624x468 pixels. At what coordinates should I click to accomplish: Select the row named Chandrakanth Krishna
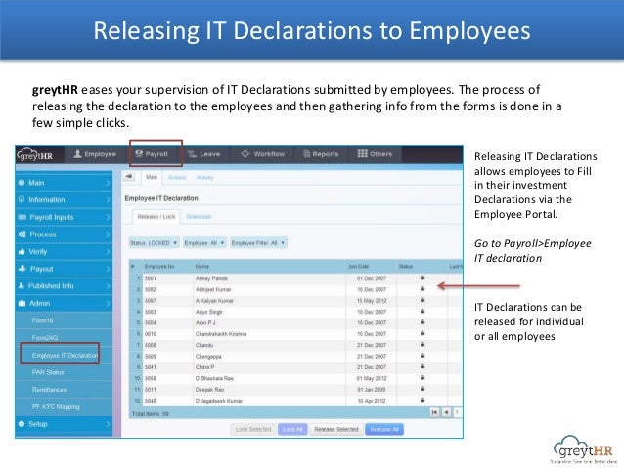tap(296, 333)
